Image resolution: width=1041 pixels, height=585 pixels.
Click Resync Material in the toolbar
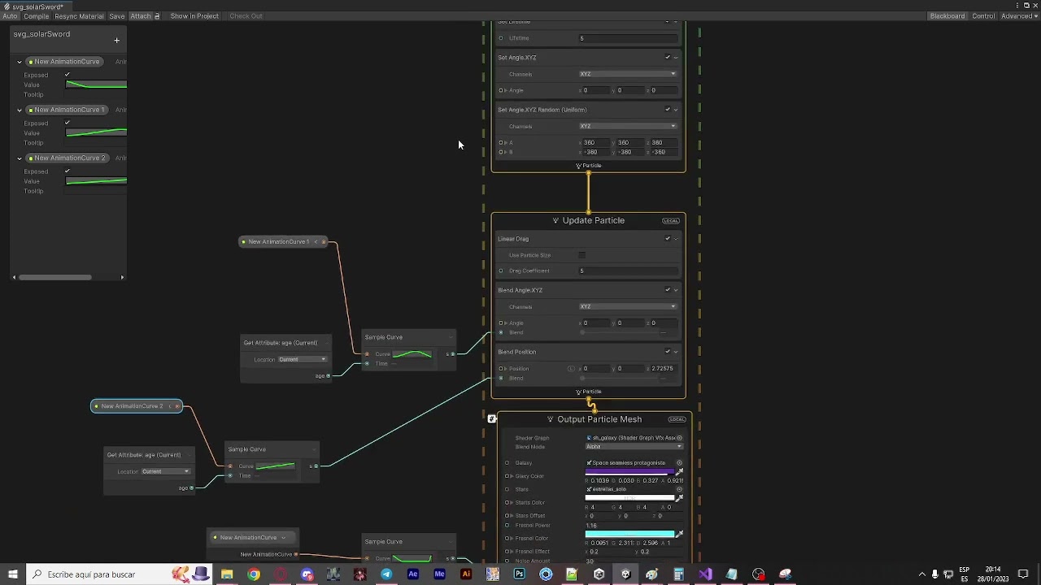[79, 16]
